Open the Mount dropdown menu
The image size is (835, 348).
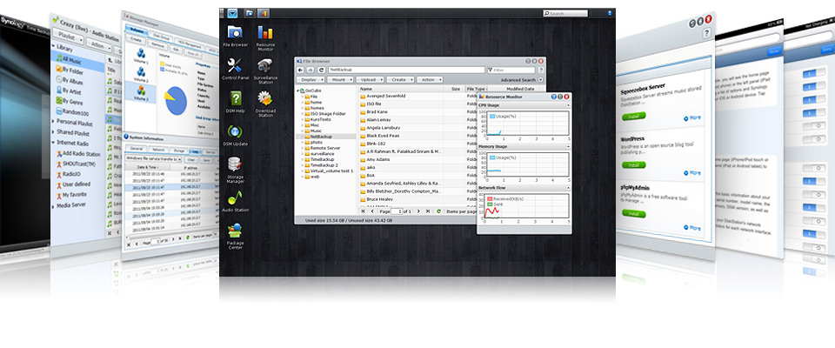pyautogui.click(x=341, y=79)
